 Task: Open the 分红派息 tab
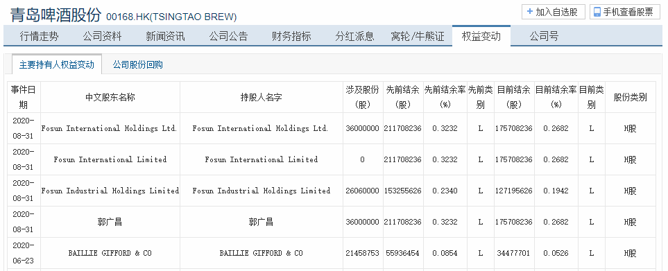[x=354, y=37]
